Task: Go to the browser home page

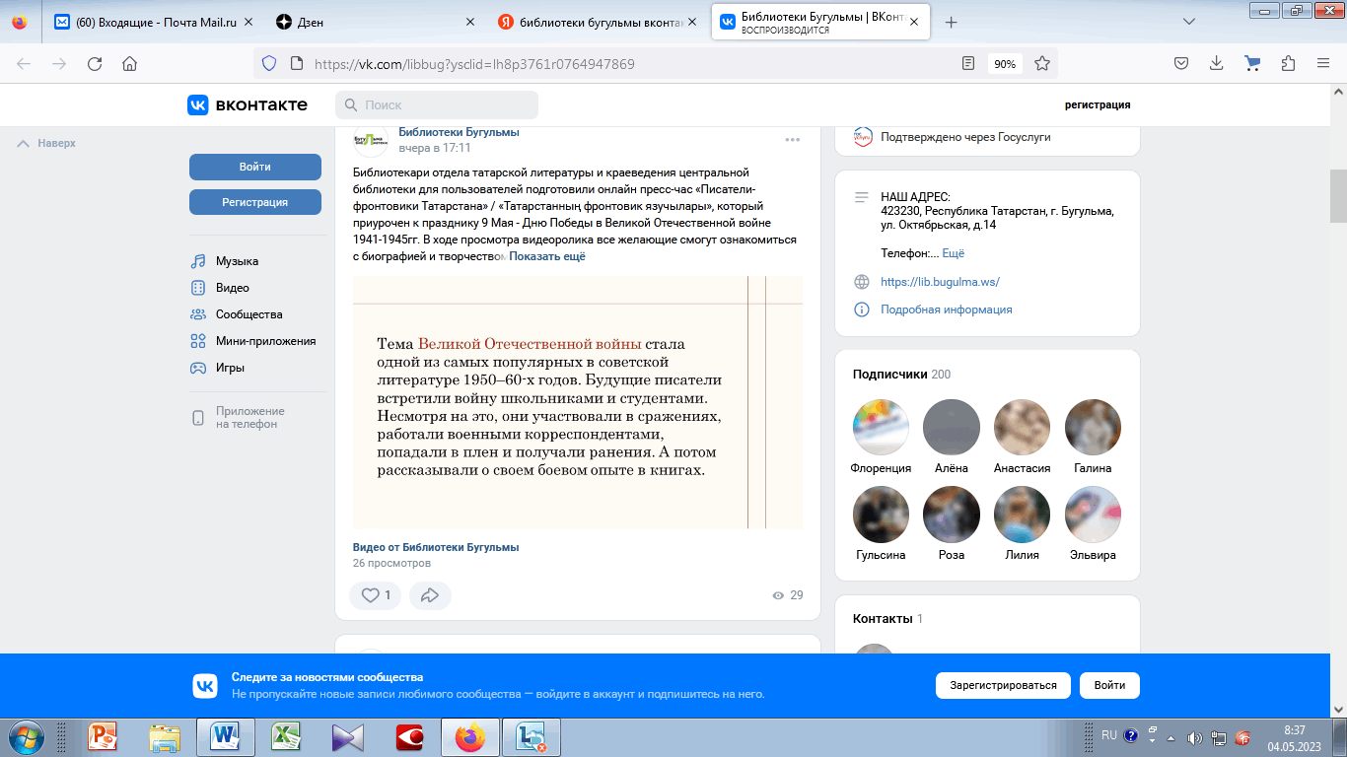Action: 129,64
